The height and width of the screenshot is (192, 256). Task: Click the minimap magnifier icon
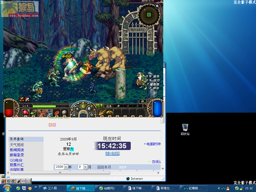(x=157, y=6)
